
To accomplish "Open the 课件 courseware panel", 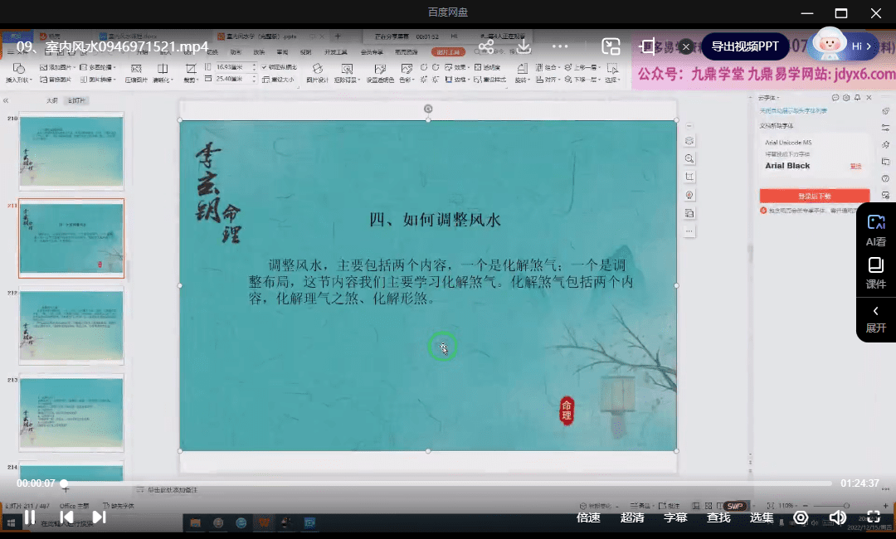I will tap(876, 273).
